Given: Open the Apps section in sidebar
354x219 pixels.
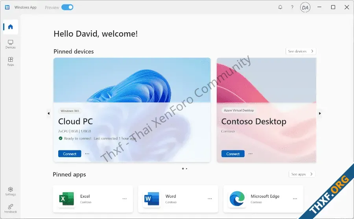Looking at the screenshot, I should pos(10,61).
